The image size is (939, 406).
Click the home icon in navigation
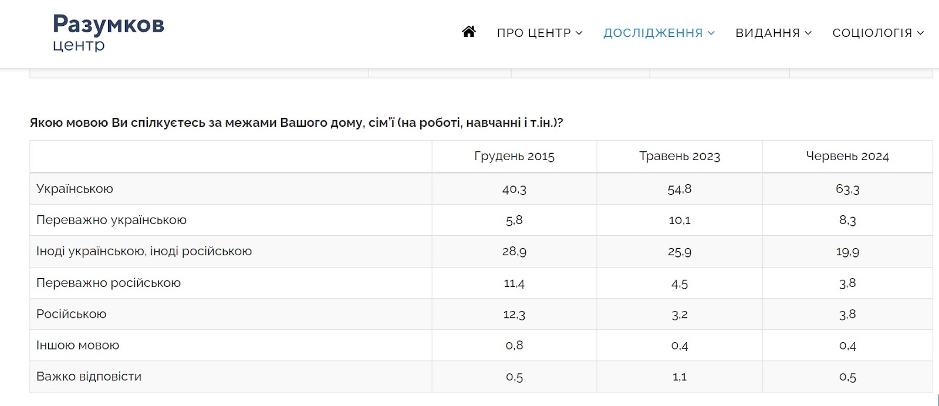[468, 32]
